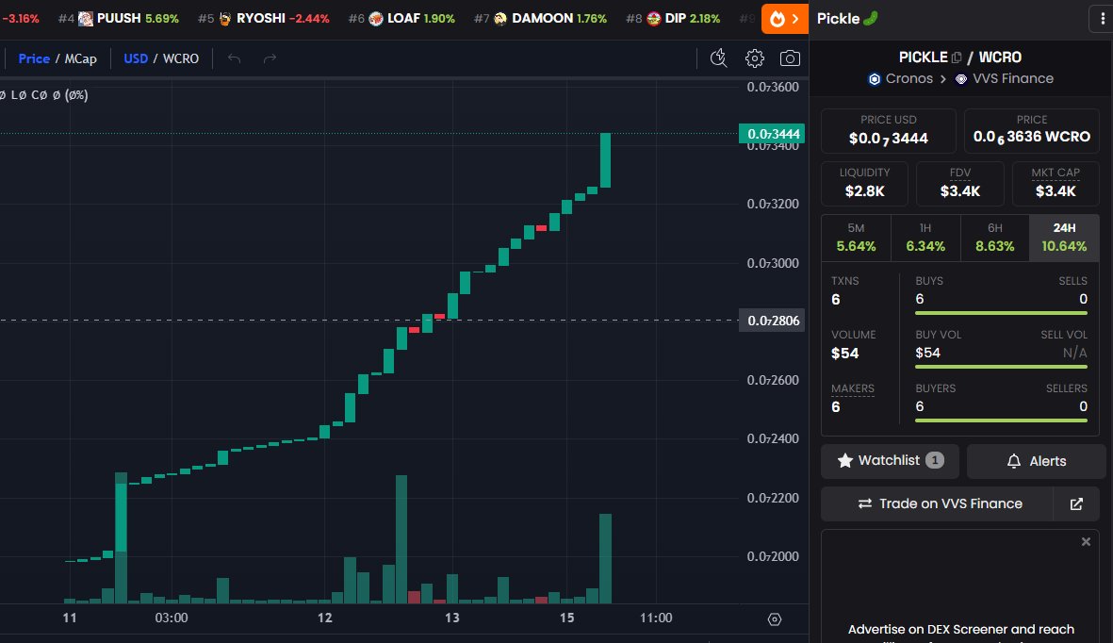Click the VVS Finance DEX link

pos(1005,79)
